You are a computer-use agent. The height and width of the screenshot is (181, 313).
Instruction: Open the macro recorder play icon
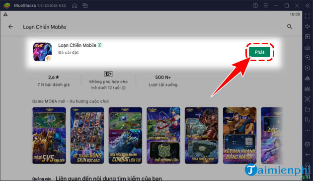tap(307, 58)
